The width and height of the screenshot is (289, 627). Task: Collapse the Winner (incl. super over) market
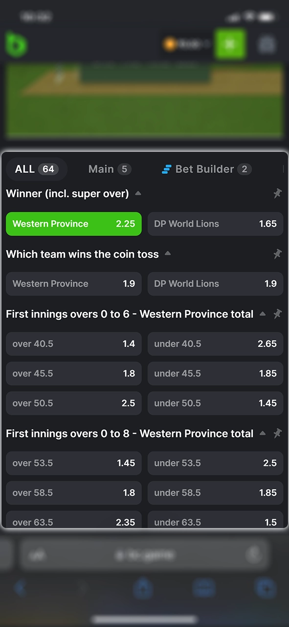coord(137,193)
